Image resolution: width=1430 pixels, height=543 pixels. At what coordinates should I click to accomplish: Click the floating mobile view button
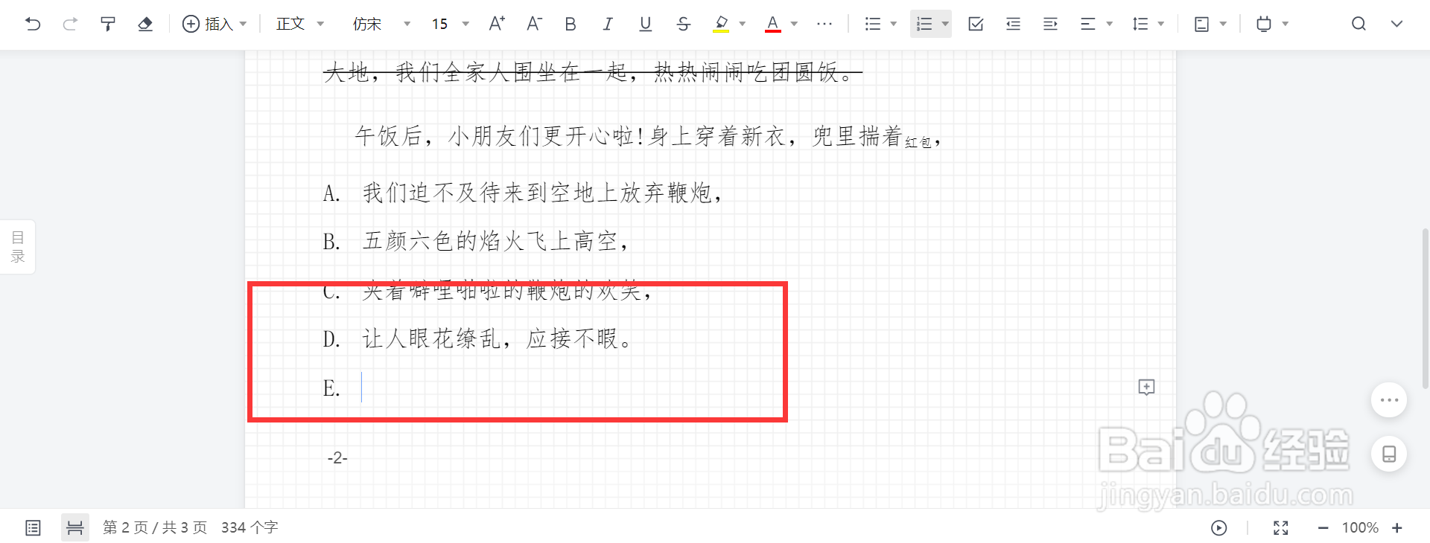[1389, 454]
